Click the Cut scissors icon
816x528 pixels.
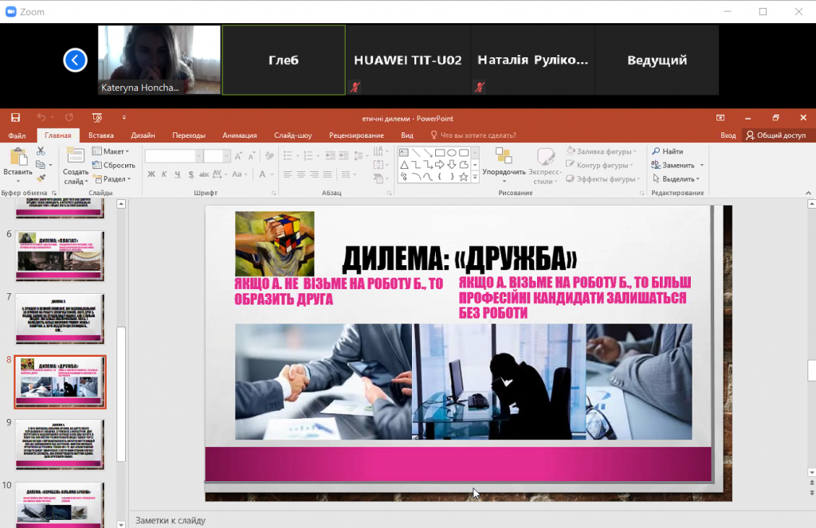41,151
